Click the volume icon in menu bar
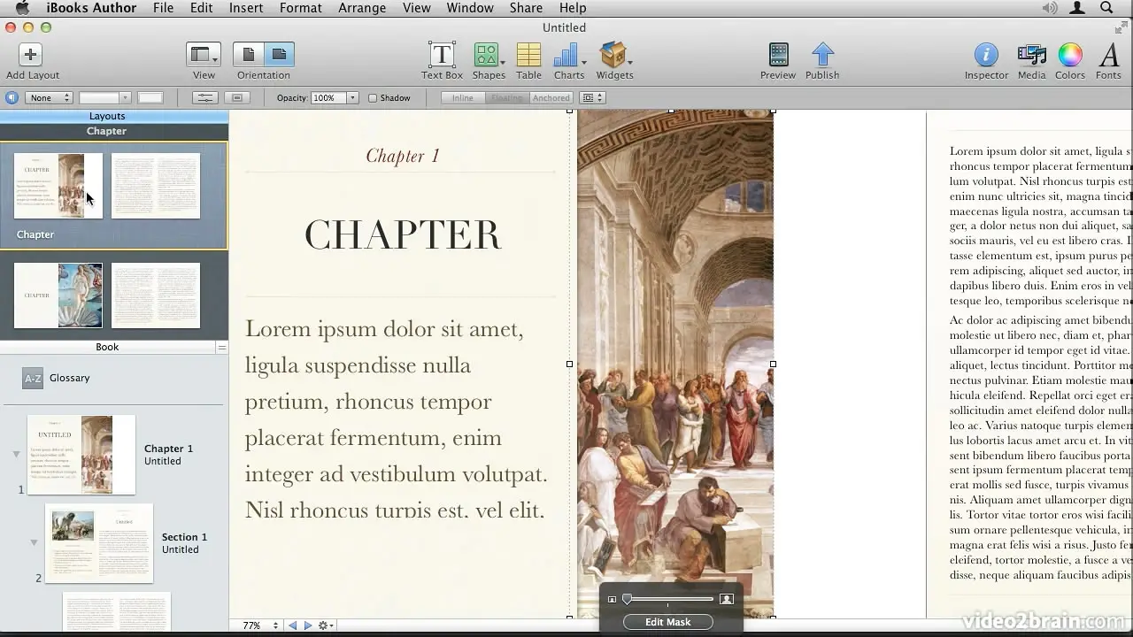Viewport: 1133px width, 637px height. tap(1050, 8)
